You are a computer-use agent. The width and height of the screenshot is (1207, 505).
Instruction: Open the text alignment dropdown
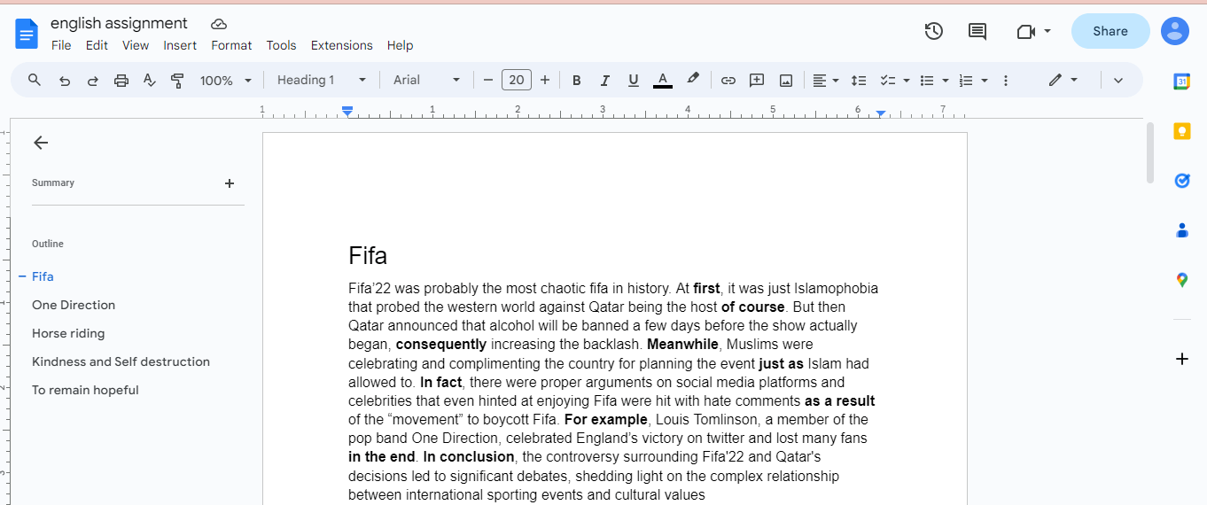825,81
